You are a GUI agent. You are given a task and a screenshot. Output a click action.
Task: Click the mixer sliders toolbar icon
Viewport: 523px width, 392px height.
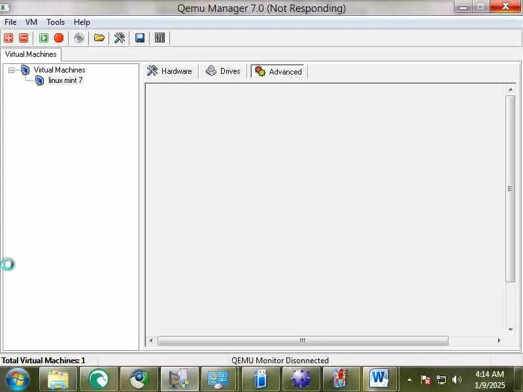click(160, 38)
